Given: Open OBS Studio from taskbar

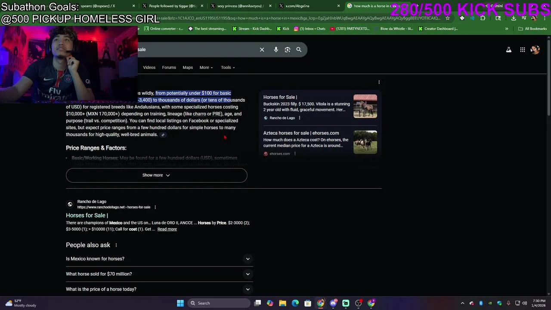Looking at the screenshot, I should point(358,303).
